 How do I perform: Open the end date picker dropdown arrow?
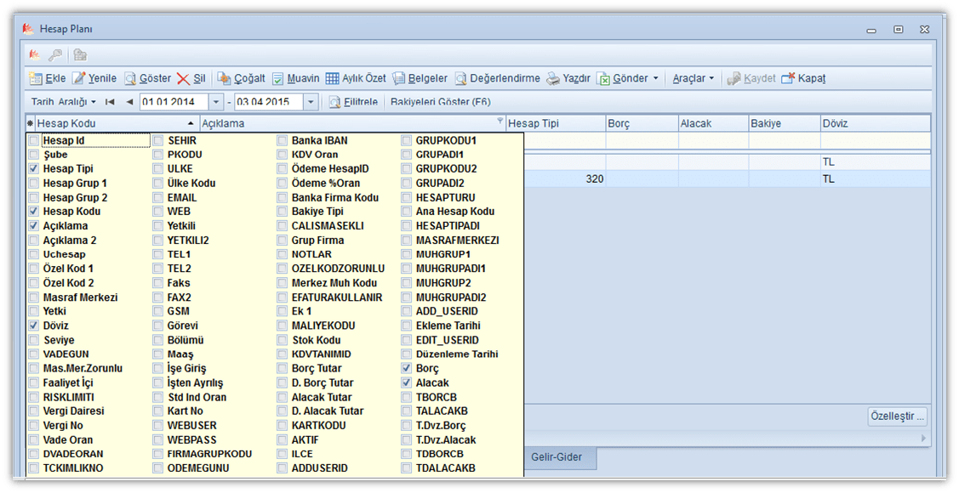coord(311,101)
